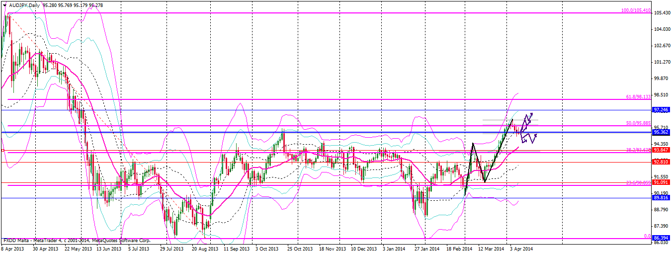Select the 50.0/95.885 Fibonacci level label
This screenshot has width=671, height=253.
point(638,123)
